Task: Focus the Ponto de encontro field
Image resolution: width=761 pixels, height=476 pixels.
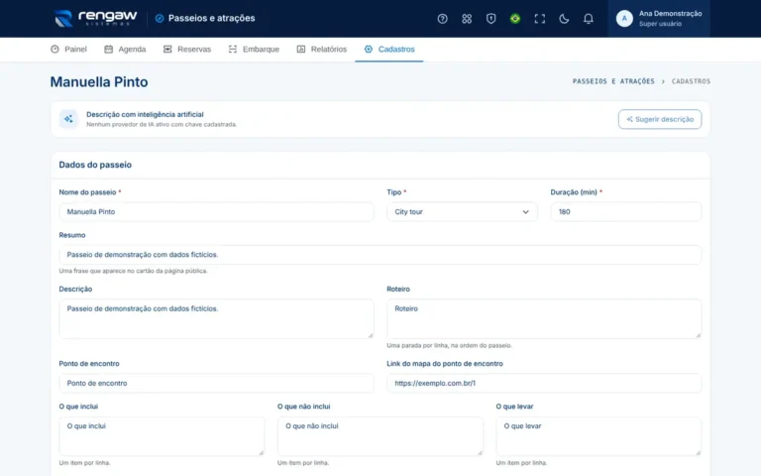Action: (x=216, y=383)
